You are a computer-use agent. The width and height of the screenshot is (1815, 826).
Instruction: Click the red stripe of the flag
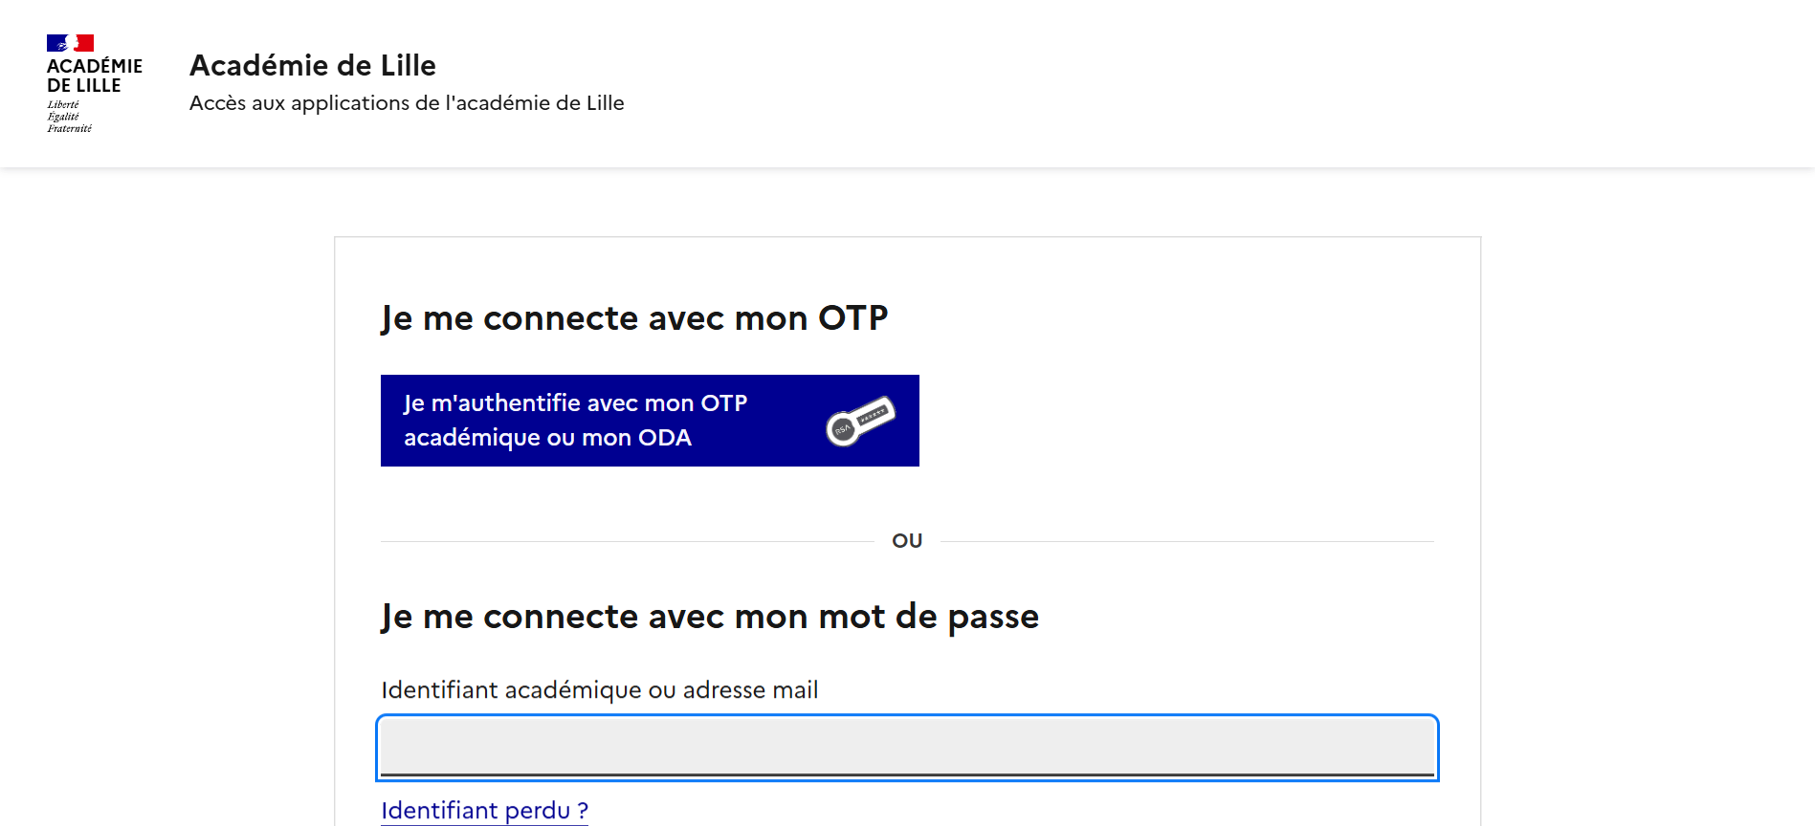click(86, 43)
